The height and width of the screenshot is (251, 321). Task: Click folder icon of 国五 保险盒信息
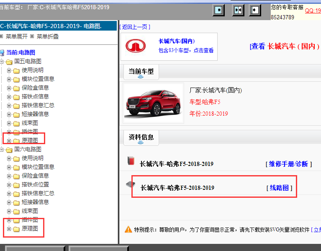coord(16,88)
